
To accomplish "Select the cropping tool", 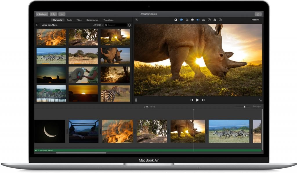I will coord(187,20).
